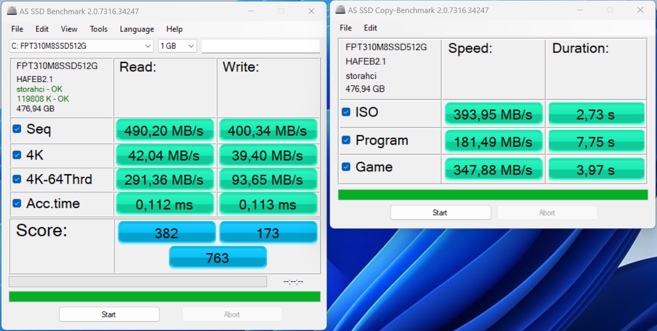Click the Seq read result 490,20 MB/s
Screen dimensions: 657x331
pos(164,131)
